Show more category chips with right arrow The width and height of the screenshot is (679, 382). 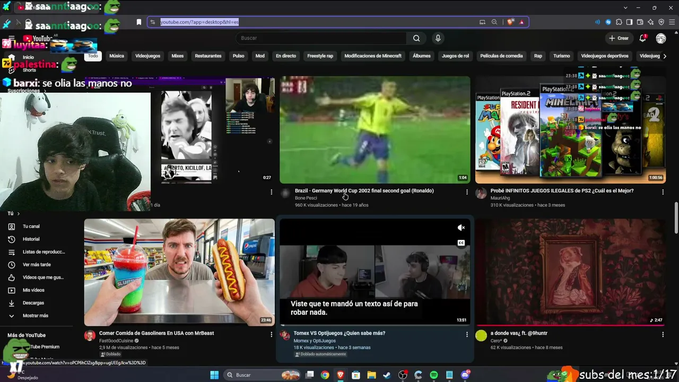click(665, 56)
